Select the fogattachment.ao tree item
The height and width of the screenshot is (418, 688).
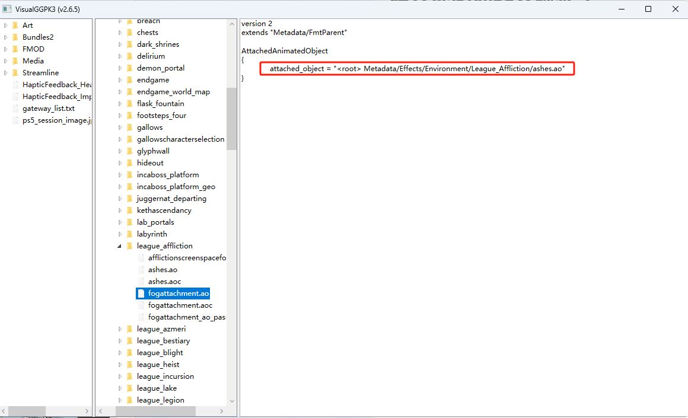tap(178, 293)
